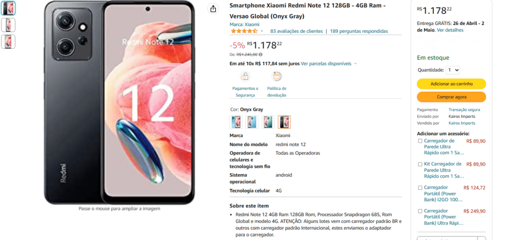Select the second product thumbnail image
This screenshot has height=240, width=511.
tap(8, 25)
